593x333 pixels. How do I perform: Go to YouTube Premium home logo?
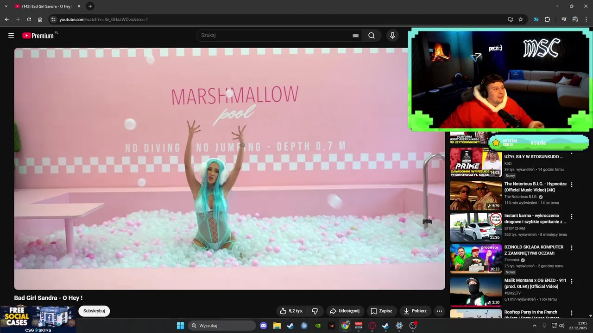point(39,36)
